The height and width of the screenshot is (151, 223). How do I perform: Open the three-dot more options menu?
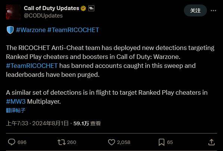pos(213,10)
